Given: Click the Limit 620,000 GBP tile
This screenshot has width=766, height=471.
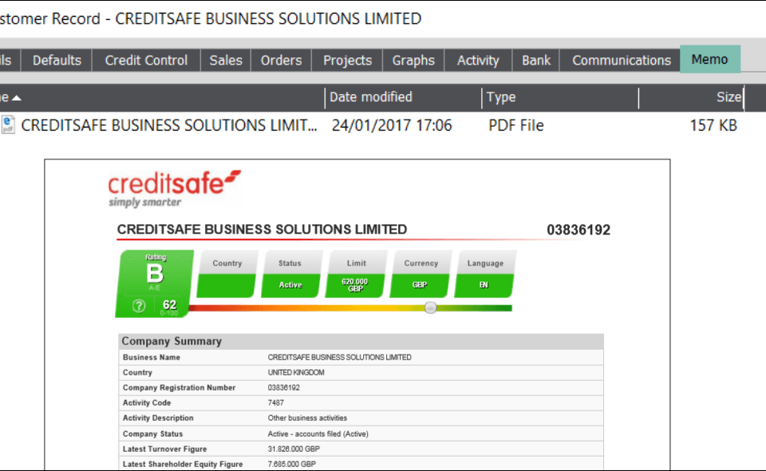Looking at the screenshot, I should point(356,274).
